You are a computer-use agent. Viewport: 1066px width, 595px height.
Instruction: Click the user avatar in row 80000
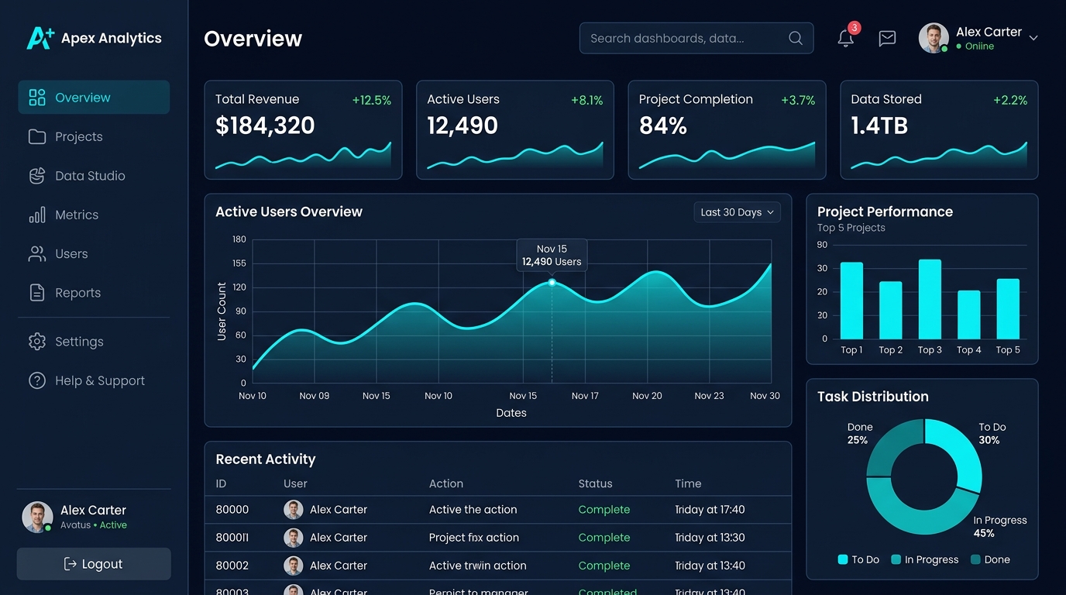tap(294, 510)
